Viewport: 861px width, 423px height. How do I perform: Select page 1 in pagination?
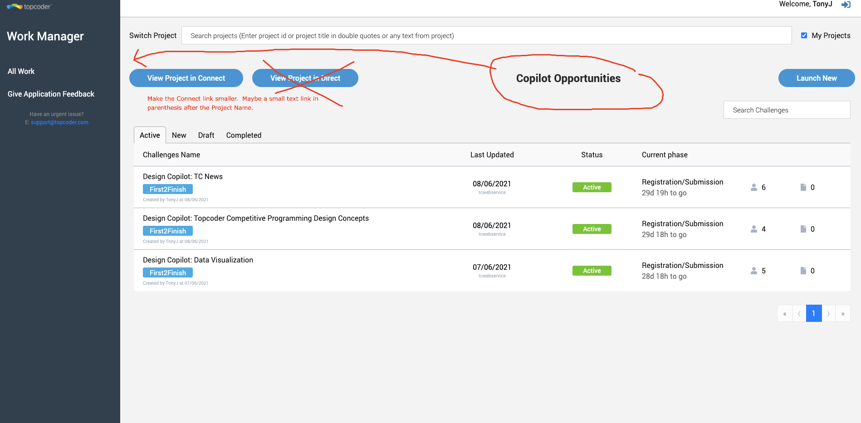click(814, 313)
